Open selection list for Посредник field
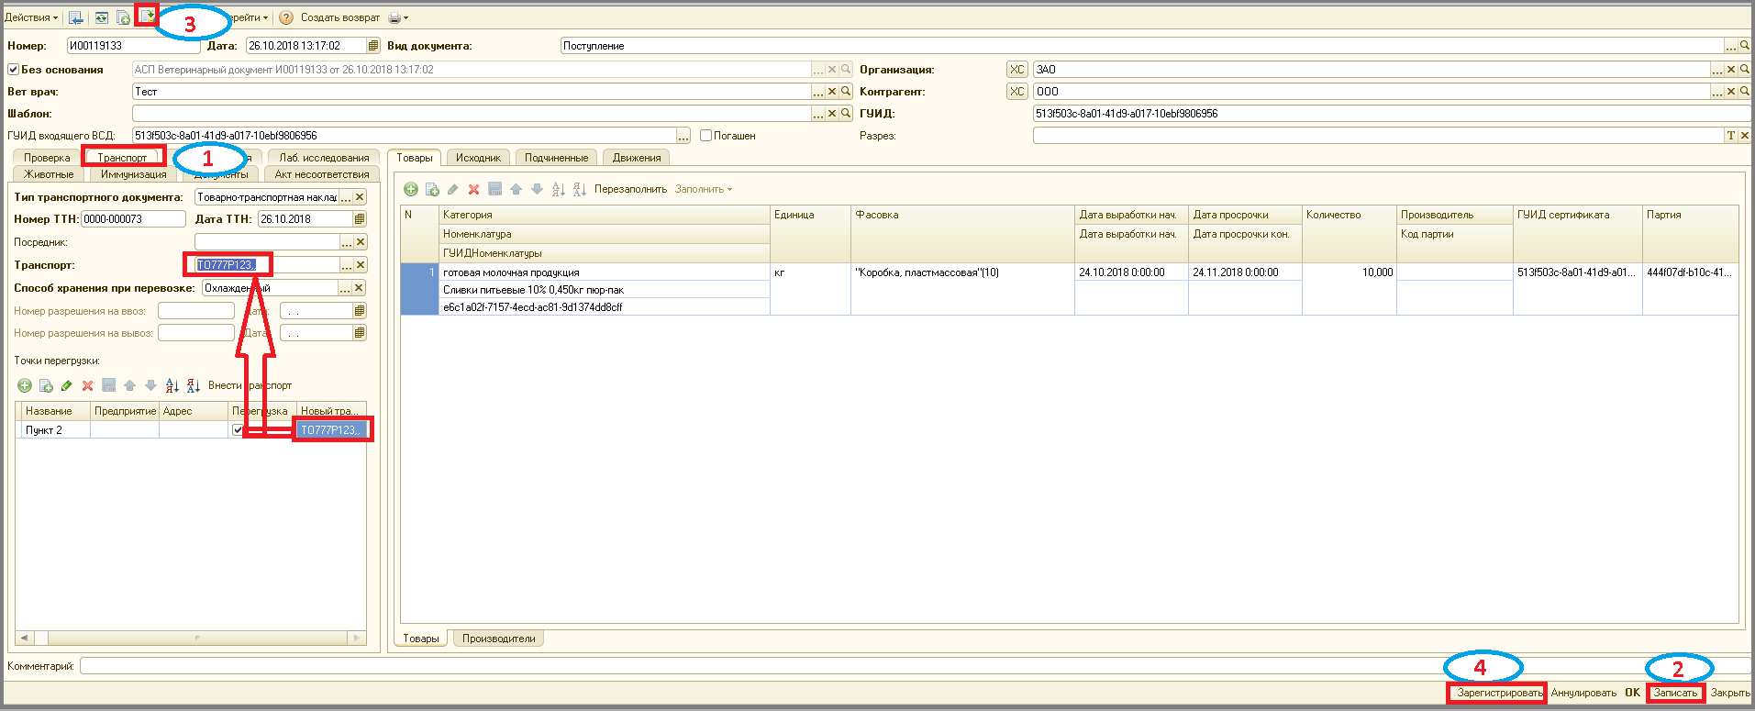Image resolution: width=1755 pixels, height=711 pixels. point(347,242)
